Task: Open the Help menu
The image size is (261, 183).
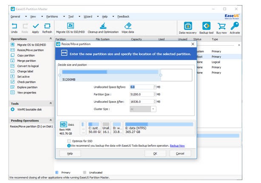Action: click(x=105, y=17)
